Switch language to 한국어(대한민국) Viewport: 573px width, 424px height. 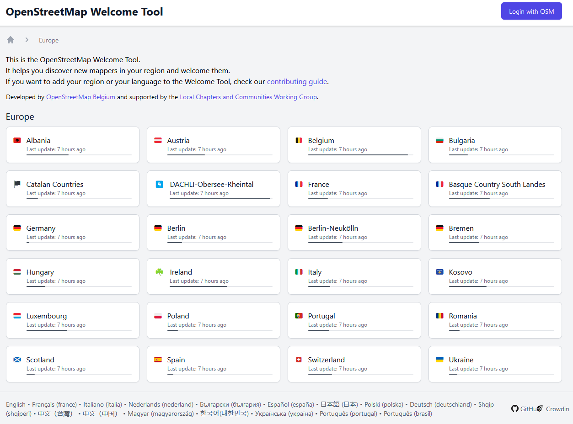(225, 413)
